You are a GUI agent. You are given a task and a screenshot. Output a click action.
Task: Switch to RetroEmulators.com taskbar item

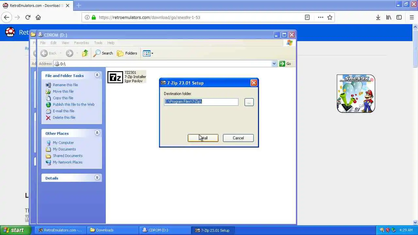[x=60, y=230]
